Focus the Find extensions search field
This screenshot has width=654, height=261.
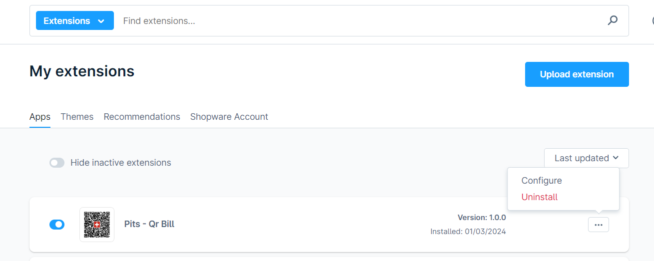tap(350, 21)
